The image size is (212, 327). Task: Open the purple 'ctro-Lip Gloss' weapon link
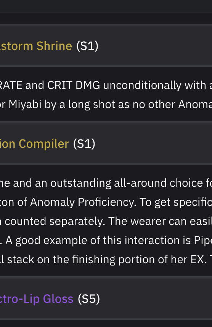click(x=37, y=299)
